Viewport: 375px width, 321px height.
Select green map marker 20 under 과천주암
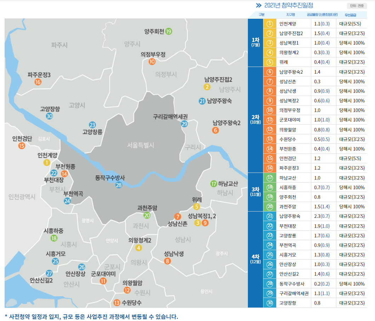tap(147, 215)
